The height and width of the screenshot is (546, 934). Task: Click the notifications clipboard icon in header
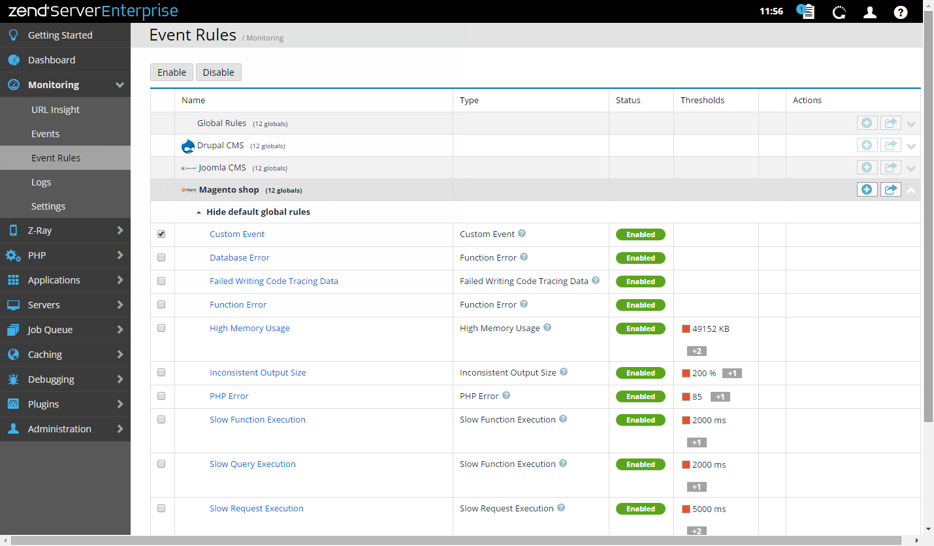tap(807, 12)
